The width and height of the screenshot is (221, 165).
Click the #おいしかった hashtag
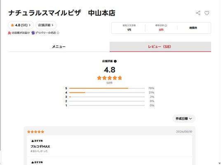pos(39,151)
